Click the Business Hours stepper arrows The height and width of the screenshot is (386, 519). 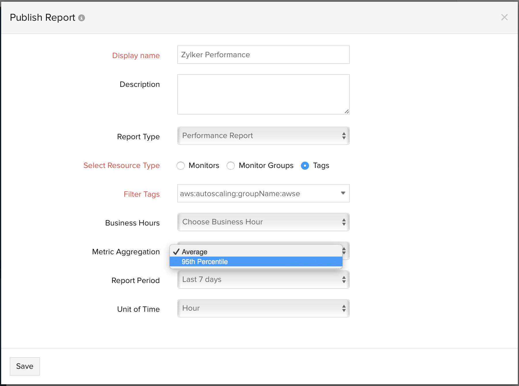coord(344,222)
